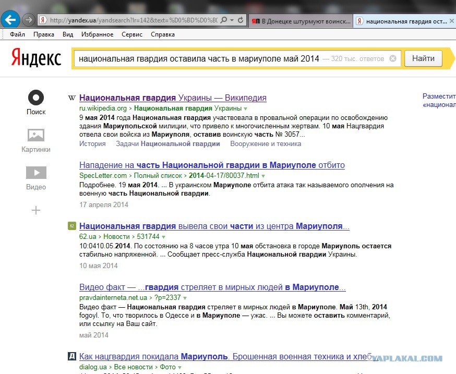Open the Избранное menu
Viewport: 456px width, 374px height.
pos(97,34)
